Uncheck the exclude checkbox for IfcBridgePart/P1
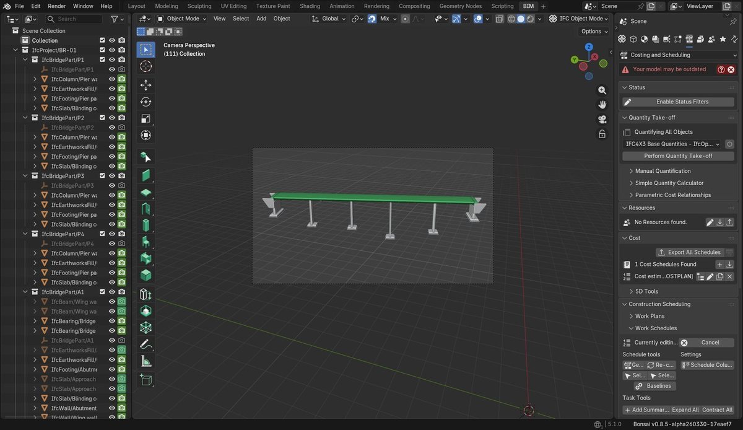 click(x=102, y=60)
